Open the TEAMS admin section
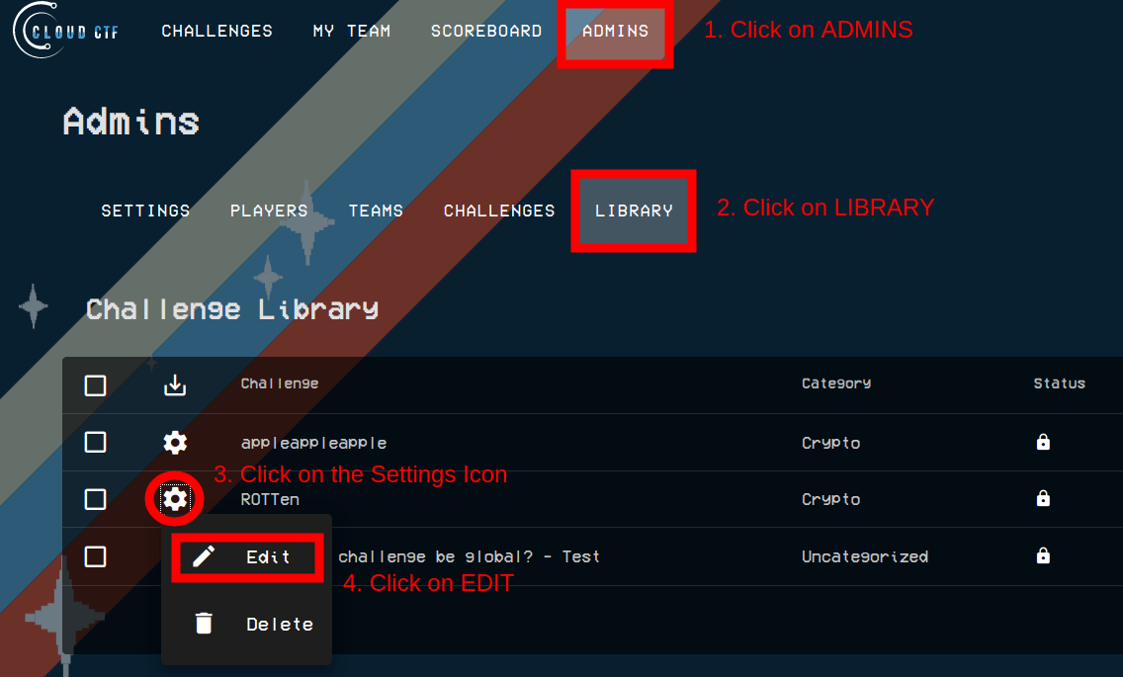This screenshot has height=677, width=1123. click(376, 211)
